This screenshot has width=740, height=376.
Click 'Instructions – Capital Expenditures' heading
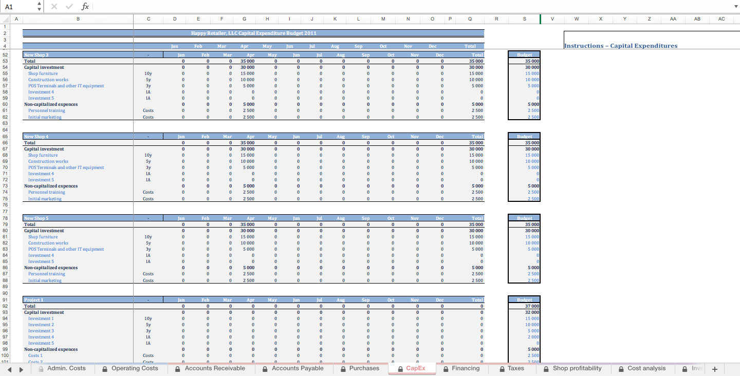click(621, 46)
